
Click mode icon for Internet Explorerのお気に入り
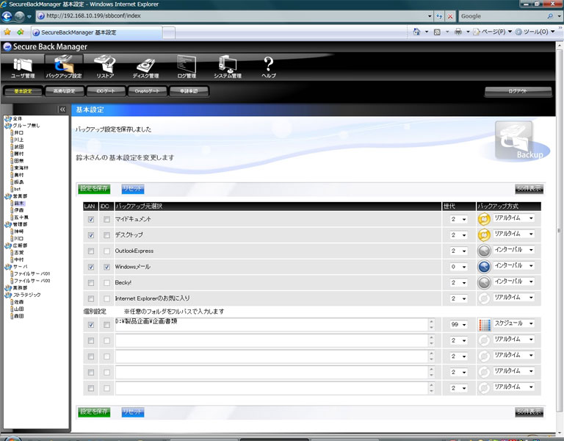pos(484,298)
